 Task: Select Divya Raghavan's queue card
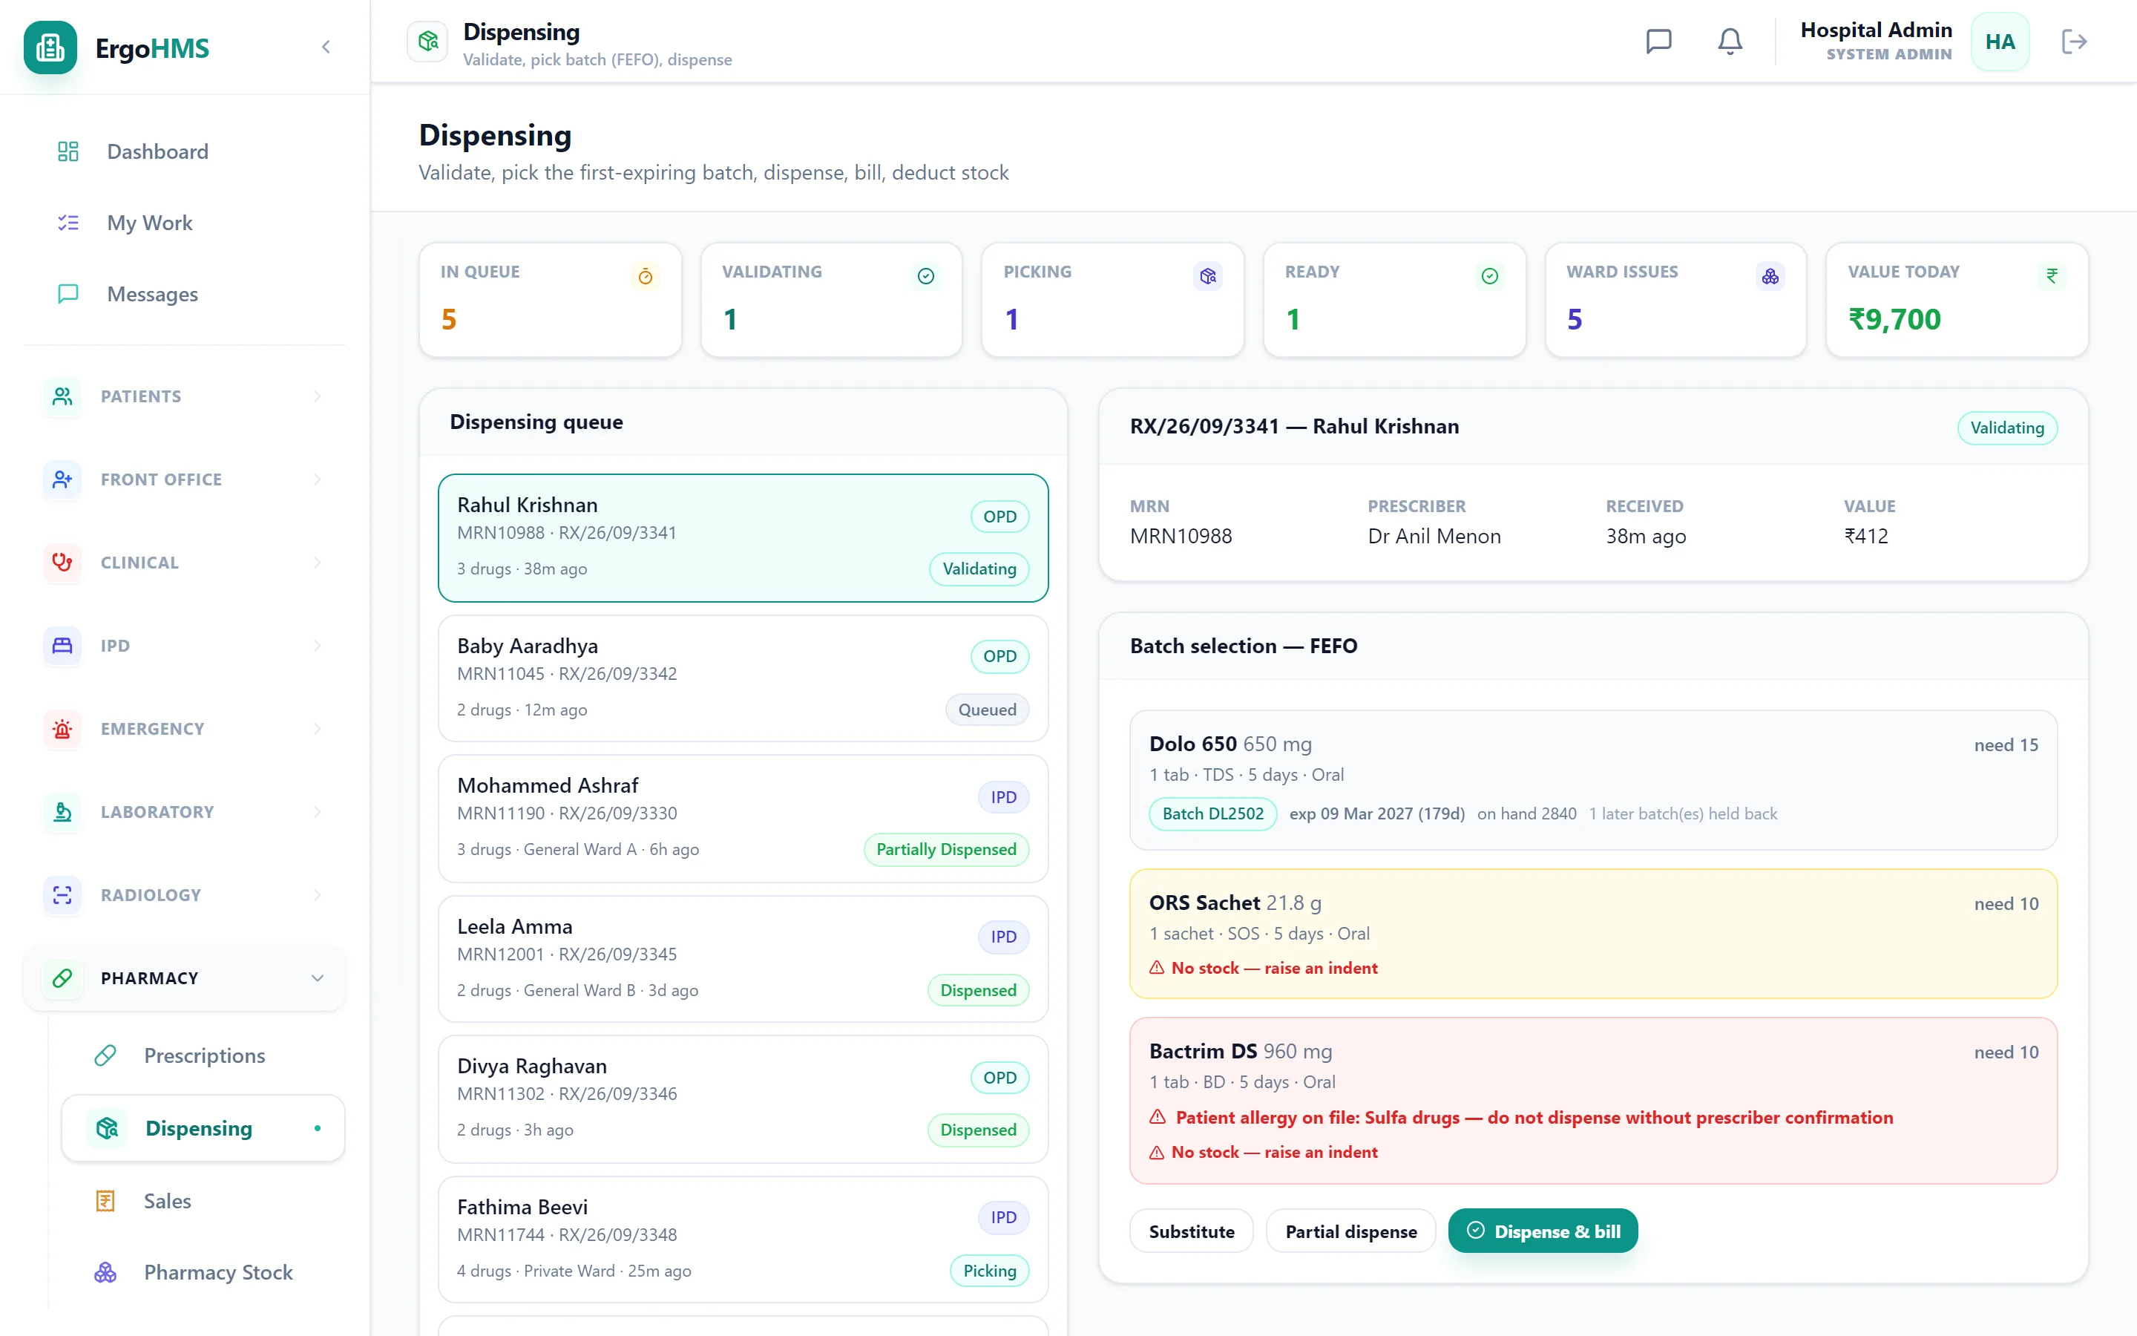[743, 1098]
